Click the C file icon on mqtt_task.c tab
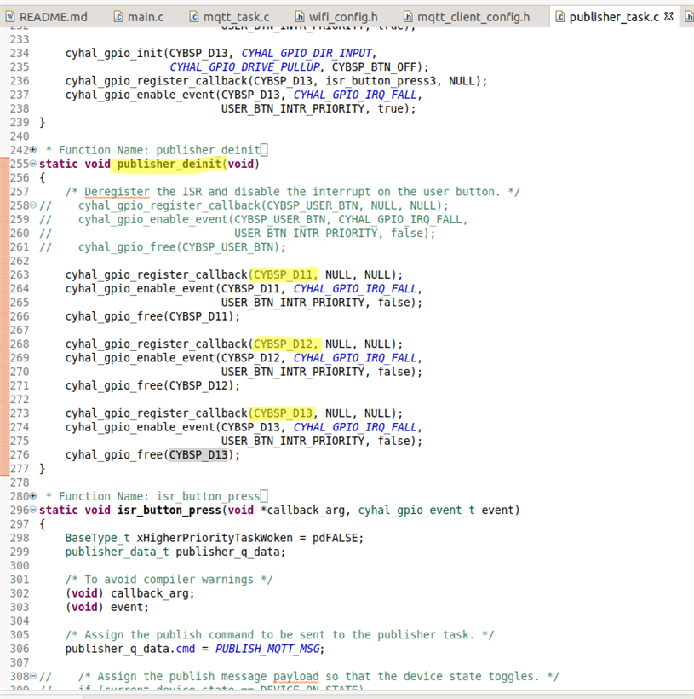The width and height of the screenshot is (694, 699). click(194, 16)
